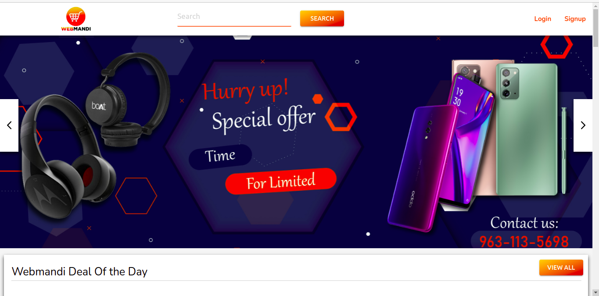Click the Webmandi shopping cart logo
The height and width of the screenshot is (296, 599).
coord(76,19)
